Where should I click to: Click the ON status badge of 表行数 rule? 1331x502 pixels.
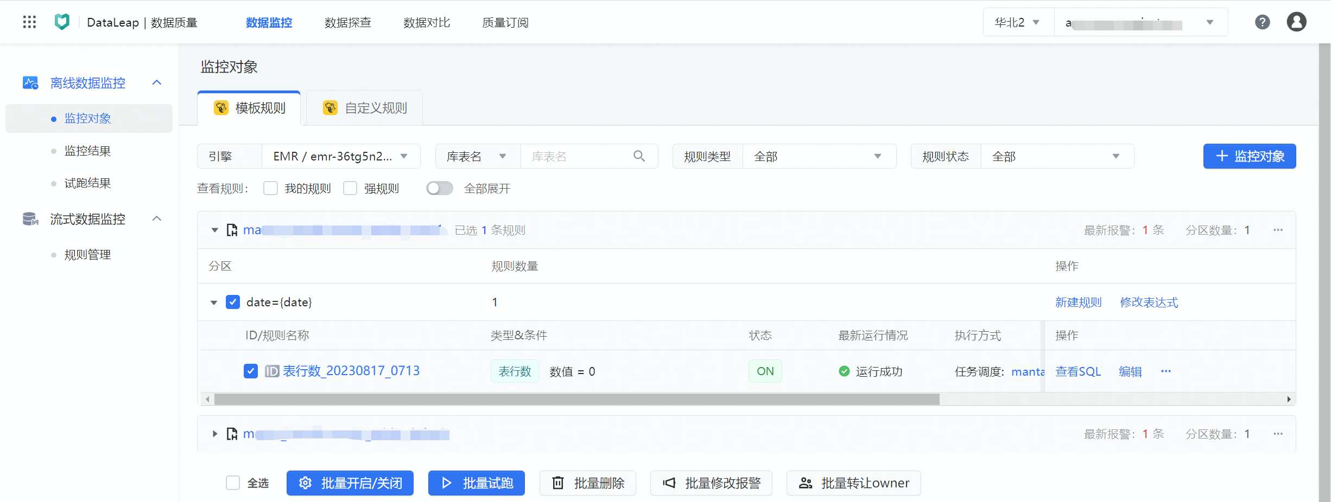[765, 371]
